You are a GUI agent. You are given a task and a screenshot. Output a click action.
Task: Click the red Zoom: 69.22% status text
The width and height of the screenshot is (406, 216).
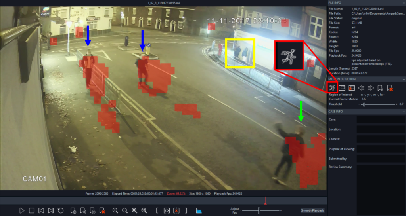click(176, 193)
